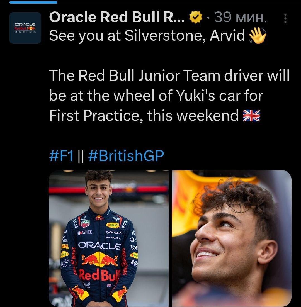Open the right close-up photo of the smiling driver

click(232, 238)
